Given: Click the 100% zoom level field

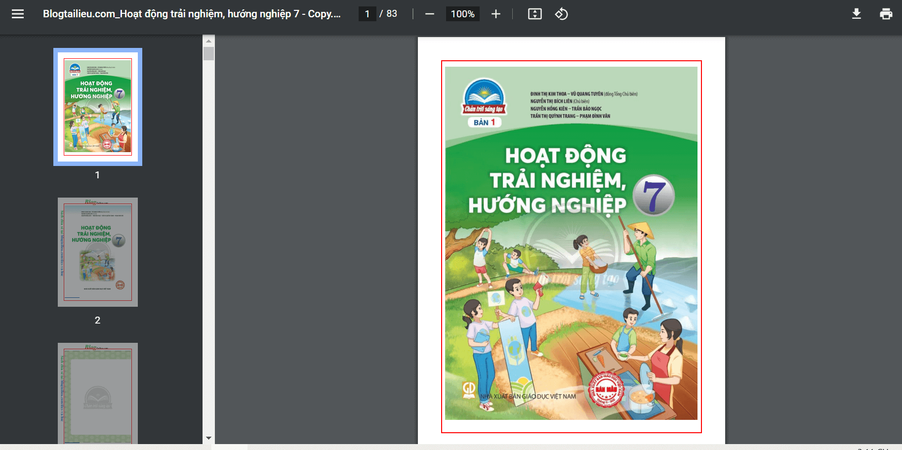Looking at the screenshot, I should pos(462,14).
